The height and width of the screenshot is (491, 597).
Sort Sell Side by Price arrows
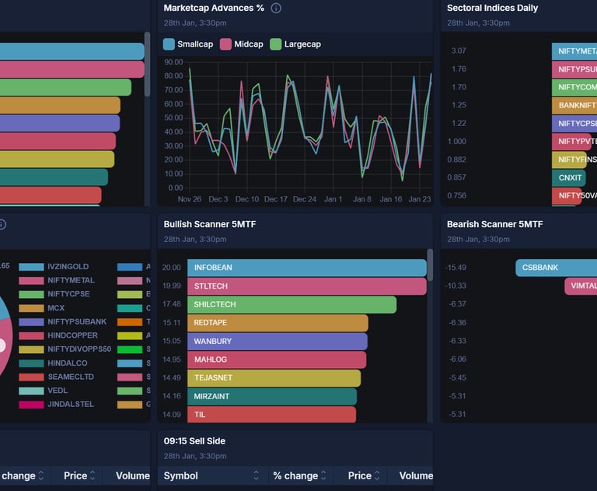tap(377, 475)
